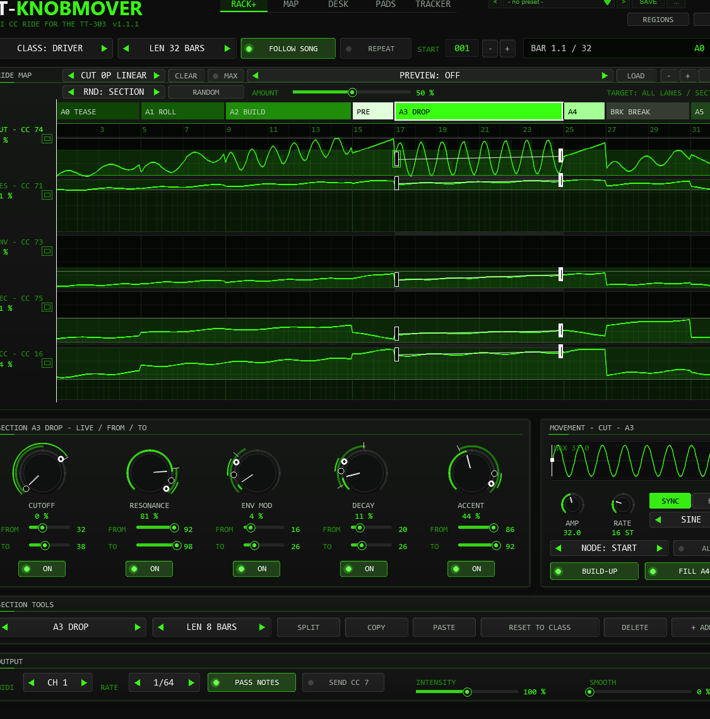Step PREVIEW: OFF to previous option

pyautogui.click(x=256, y=76)
